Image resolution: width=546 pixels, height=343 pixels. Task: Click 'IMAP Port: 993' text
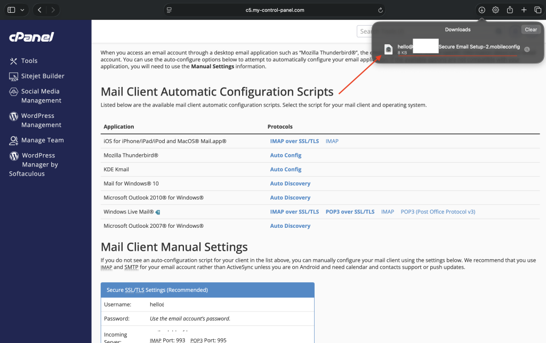(167, 340)
